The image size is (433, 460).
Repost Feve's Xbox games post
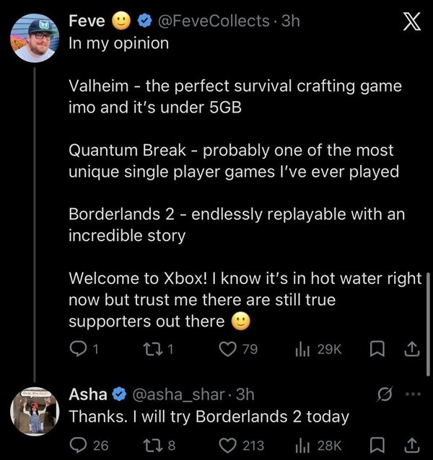pyautogui.click(x=157, y=348)
